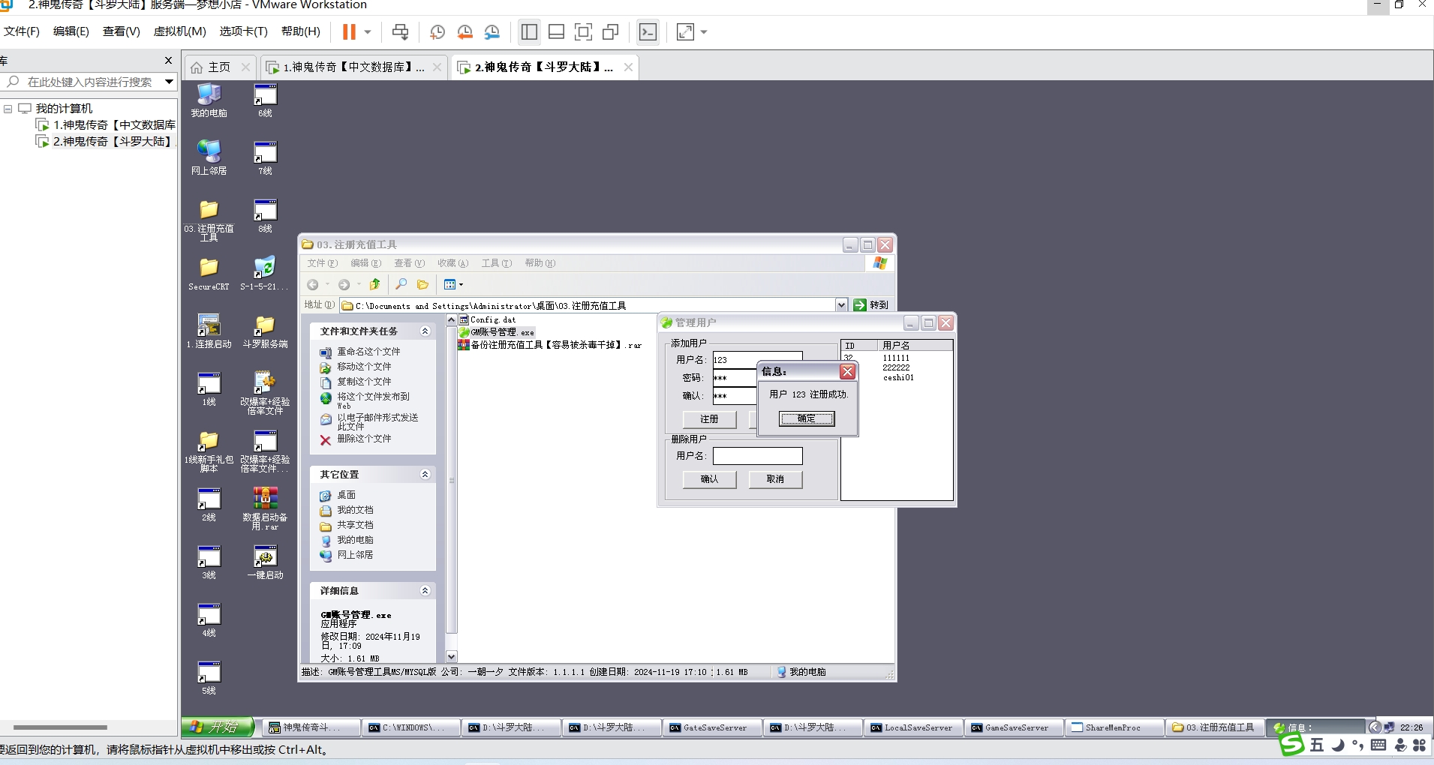1434x765 pixels.
Task: Open the 虚拟机(M) menu
Action: [x=179, y=31]
